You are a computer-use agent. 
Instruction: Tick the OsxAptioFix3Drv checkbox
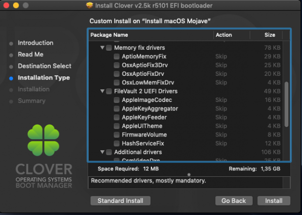[x=117, y=65]
